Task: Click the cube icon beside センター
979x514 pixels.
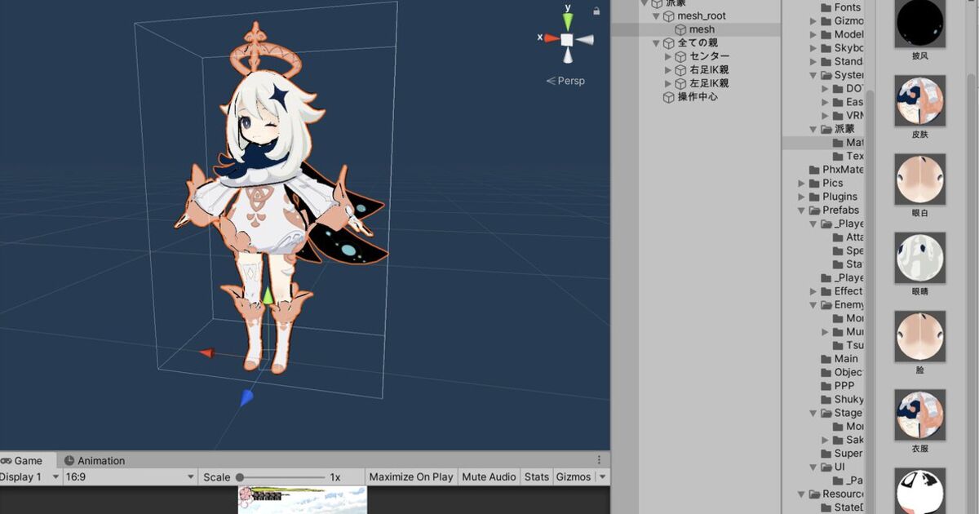Action: pyautogui.click(x=681, y=56)
